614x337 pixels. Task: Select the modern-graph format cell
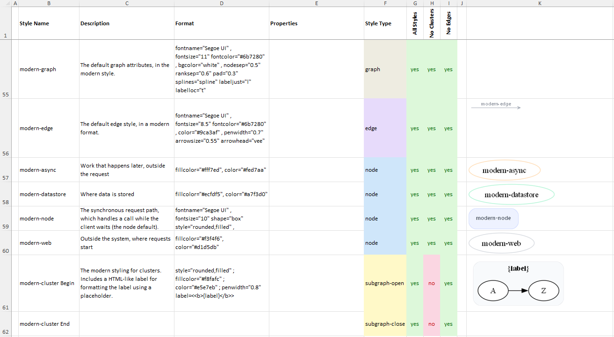[222, 69]
